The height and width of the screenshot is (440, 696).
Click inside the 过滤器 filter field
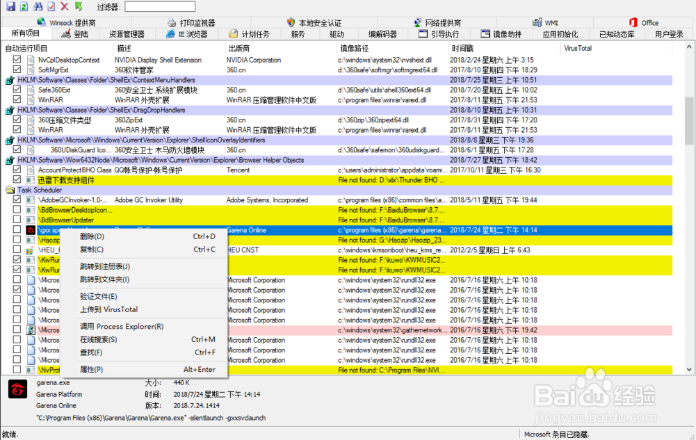(x=160, y=7)
